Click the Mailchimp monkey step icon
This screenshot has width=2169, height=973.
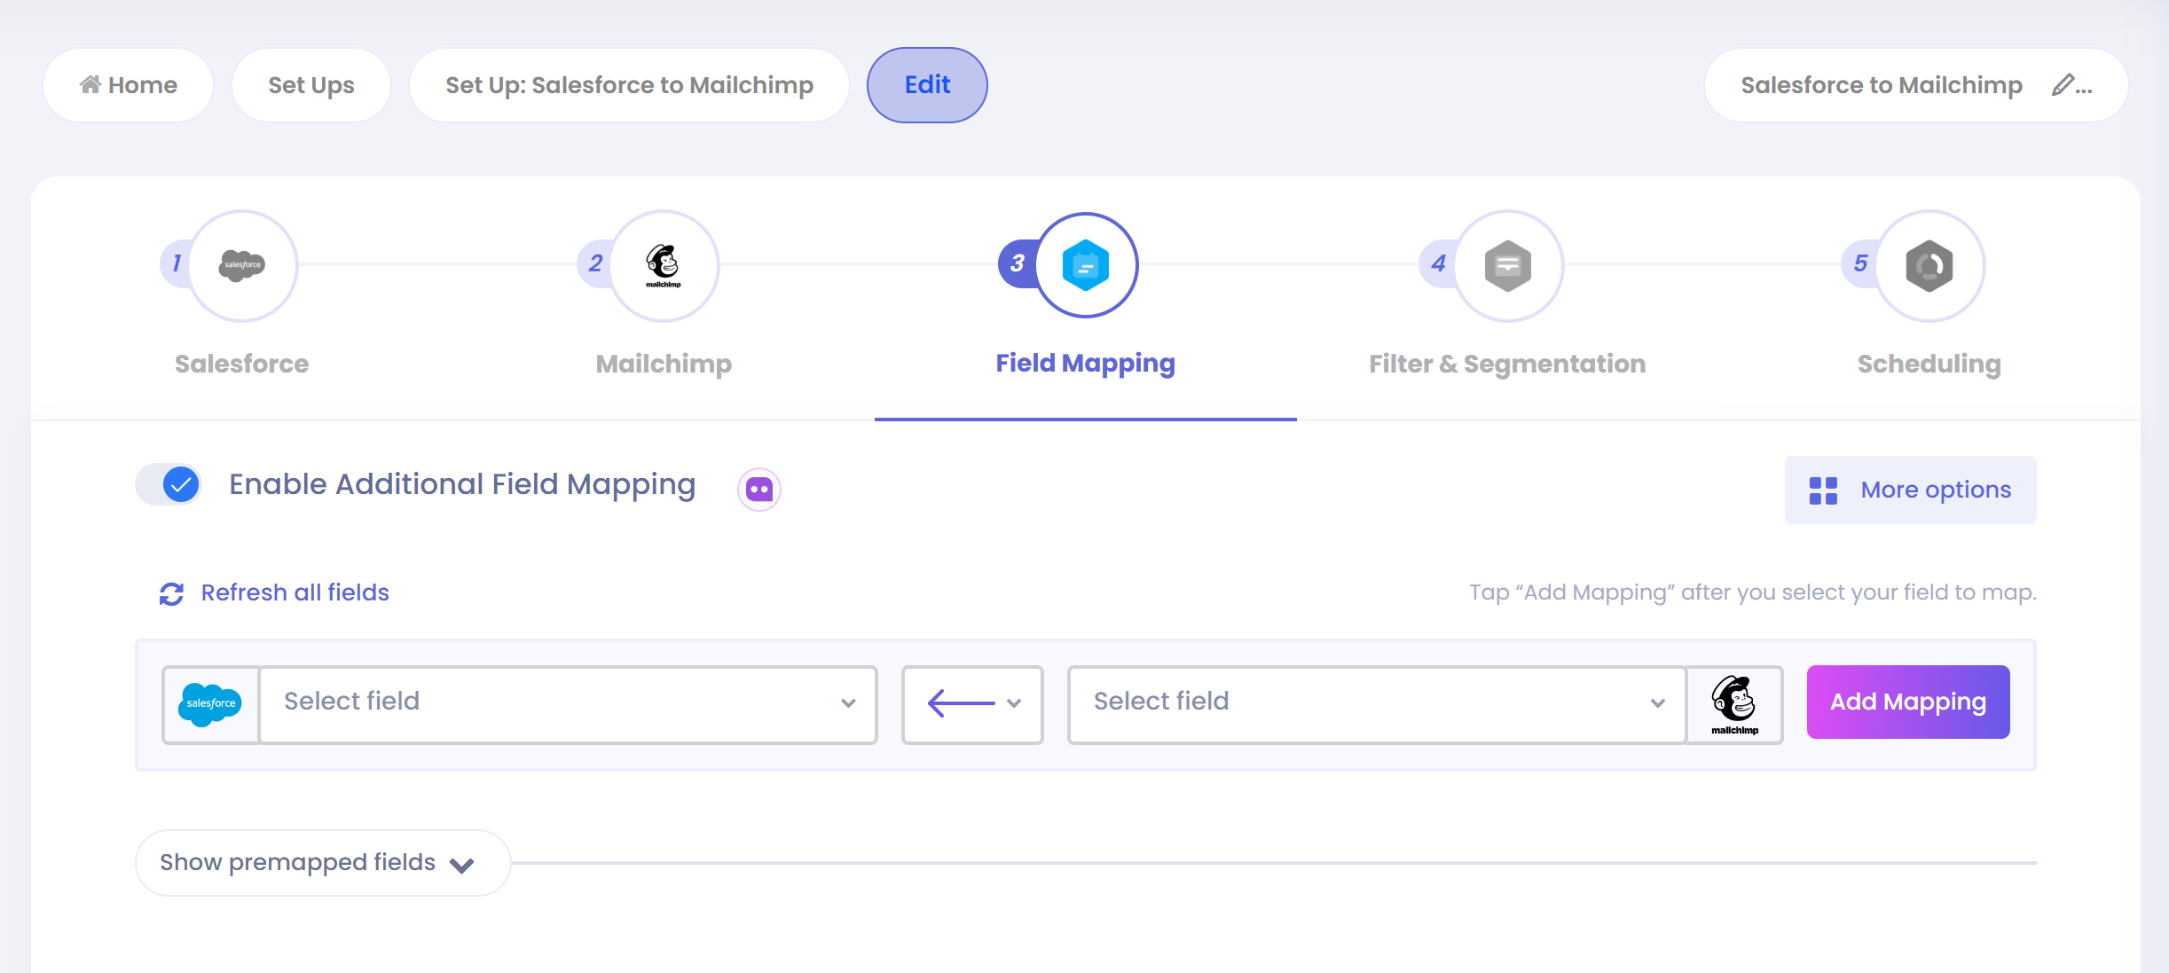click(x=664, y=265)
